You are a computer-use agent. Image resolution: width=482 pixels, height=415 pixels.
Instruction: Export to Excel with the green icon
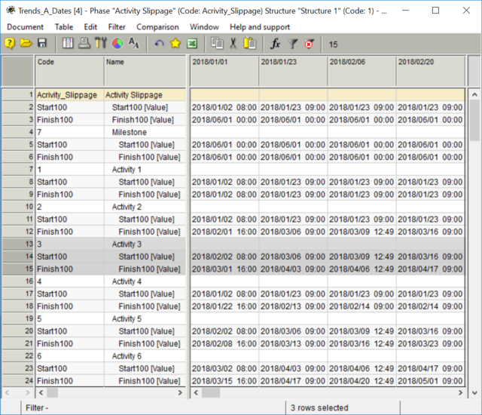(x=192, y=44)
